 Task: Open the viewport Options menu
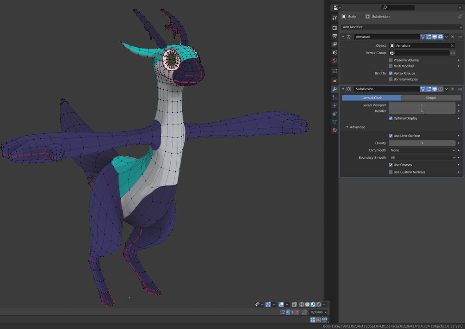coord(318,312)
